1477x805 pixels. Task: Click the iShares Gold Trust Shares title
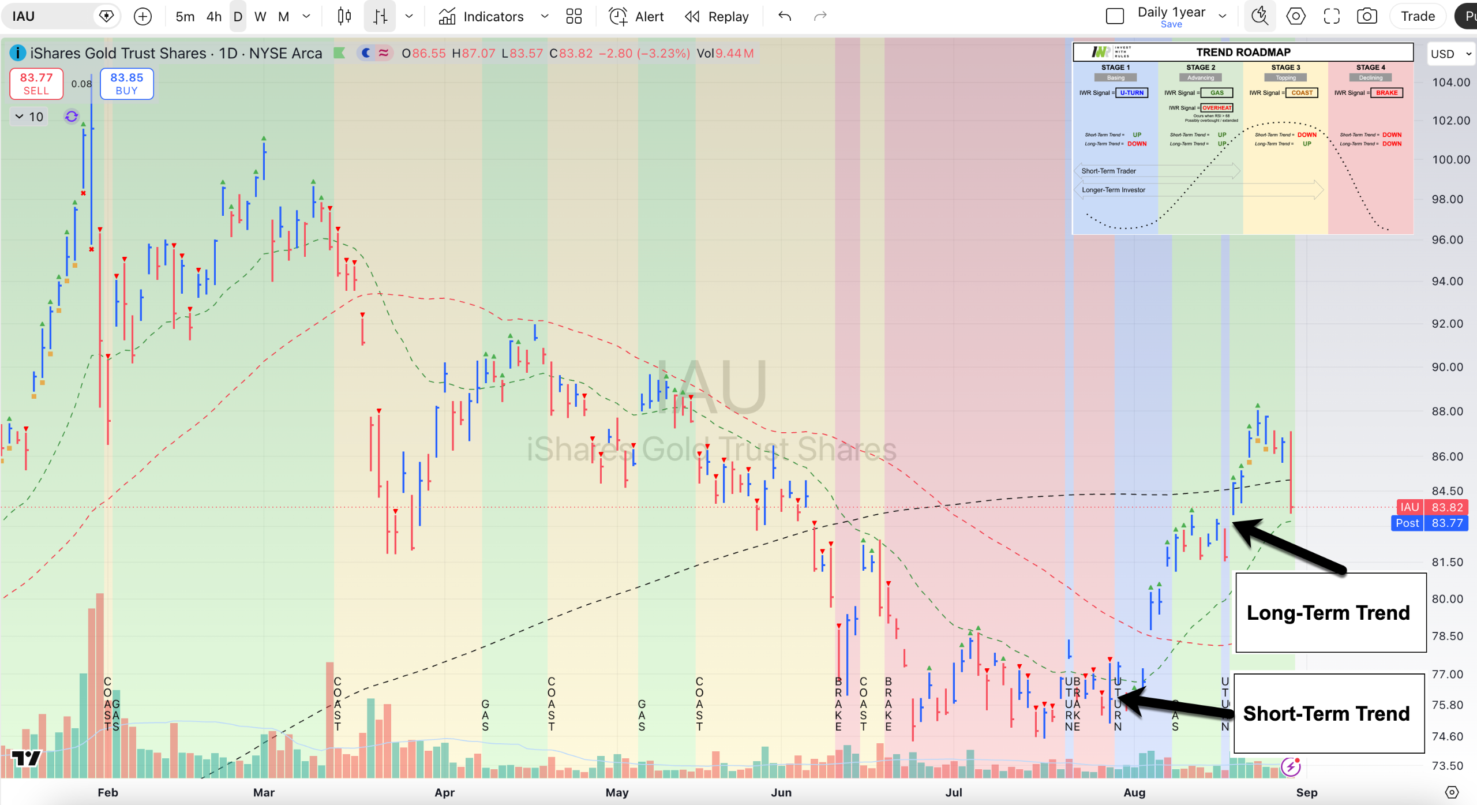pos(118,53)
